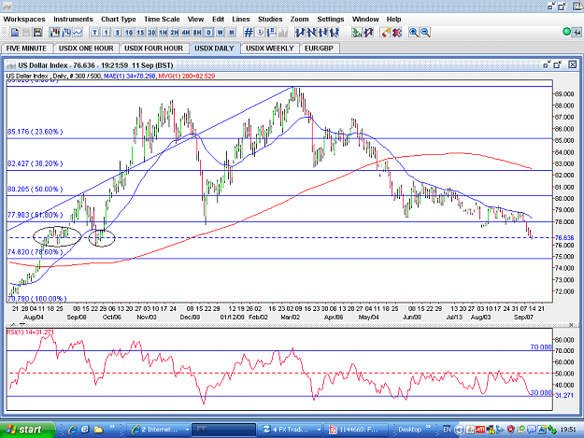Select the 1 minute time scale
The image size is (584, 438).
(107, 33)
